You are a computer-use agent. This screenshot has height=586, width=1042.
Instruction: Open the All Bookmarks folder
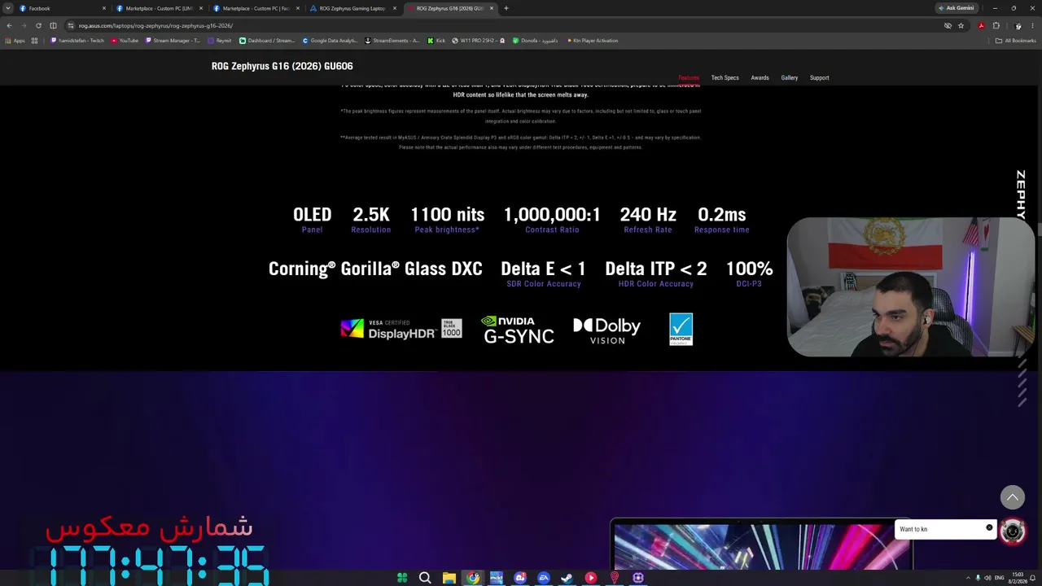(x=1015, y=41)
